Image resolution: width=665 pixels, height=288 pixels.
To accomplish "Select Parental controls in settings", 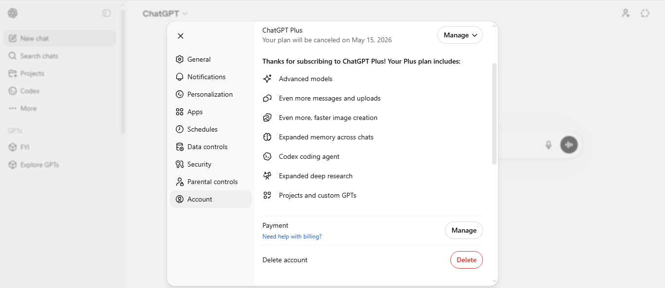I will 212,182.
